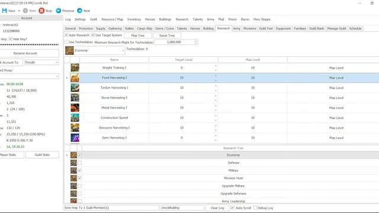This screenshot has height=213, width=379.
Task: Open the Hero Stages tab
Action: pyautogui.click(x=262, y=20)
